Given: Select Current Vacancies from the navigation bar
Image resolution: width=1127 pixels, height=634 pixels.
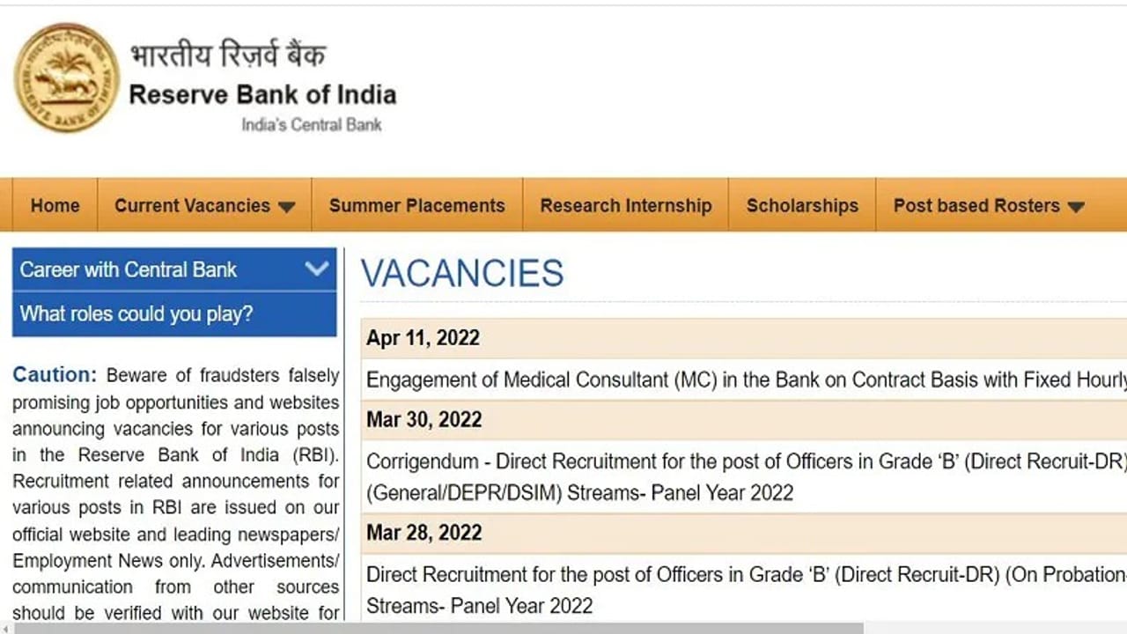Looking at the screenshot, I should (192, 205).
